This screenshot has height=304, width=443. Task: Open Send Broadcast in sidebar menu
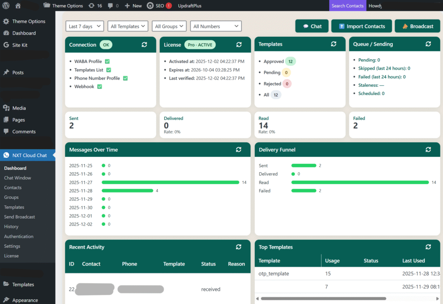point(19,217)
